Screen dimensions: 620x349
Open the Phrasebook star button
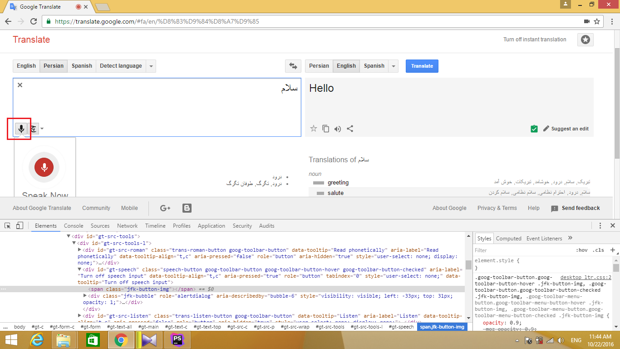tap(586, 40)
